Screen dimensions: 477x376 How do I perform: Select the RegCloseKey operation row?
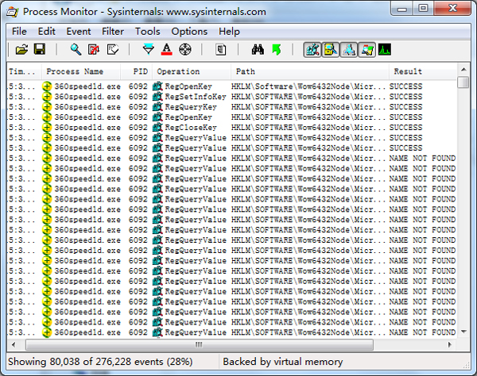[x=232, y=128]
